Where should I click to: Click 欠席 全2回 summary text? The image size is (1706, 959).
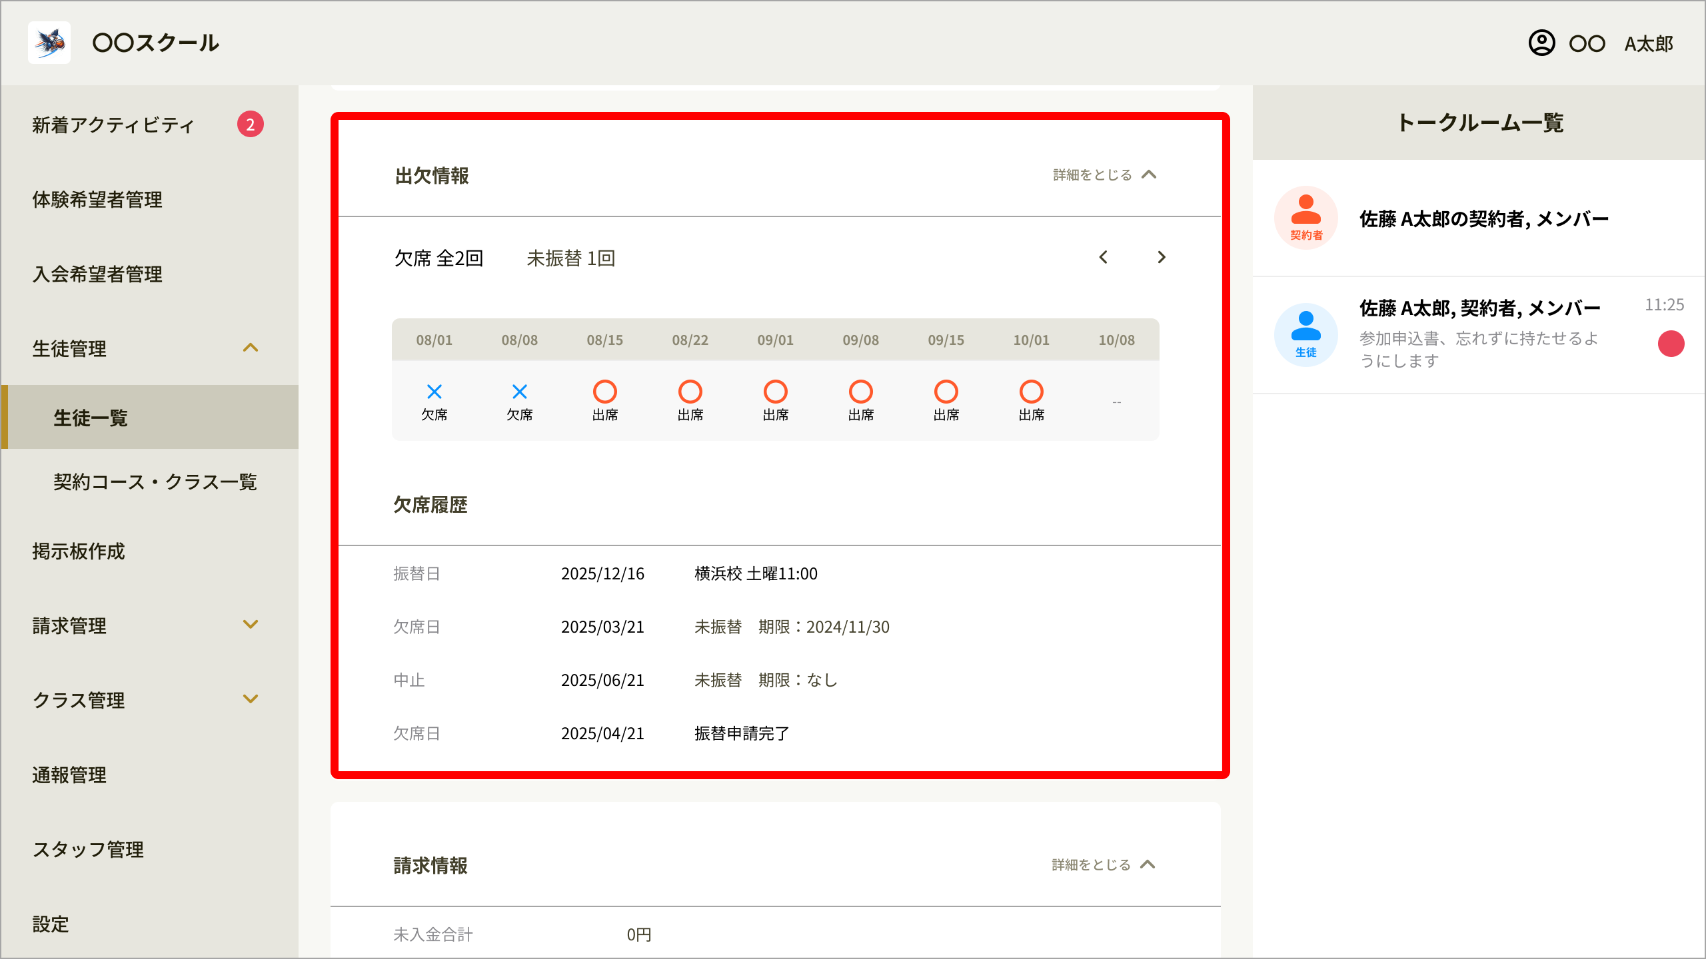point(438,258)
